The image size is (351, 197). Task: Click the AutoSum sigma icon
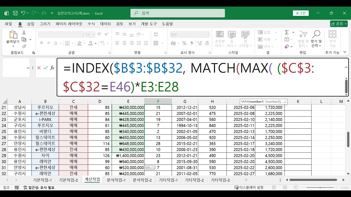pos(287,32)
